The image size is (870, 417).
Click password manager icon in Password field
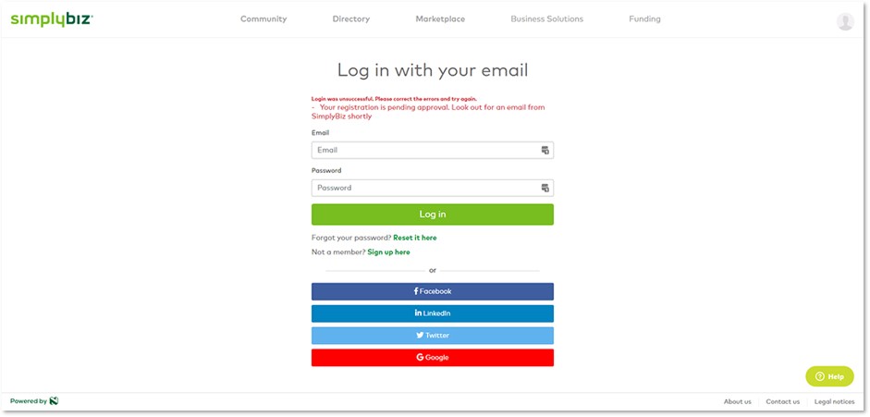[545, 188]
